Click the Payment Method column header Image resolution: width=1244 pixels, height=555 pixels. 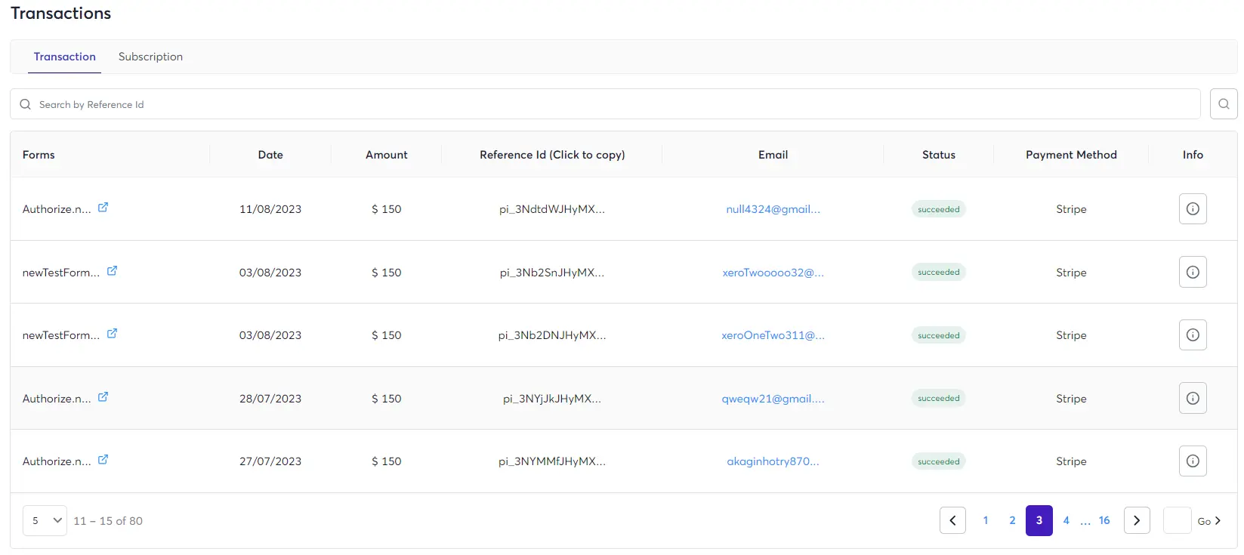[x=1071, y=155]
